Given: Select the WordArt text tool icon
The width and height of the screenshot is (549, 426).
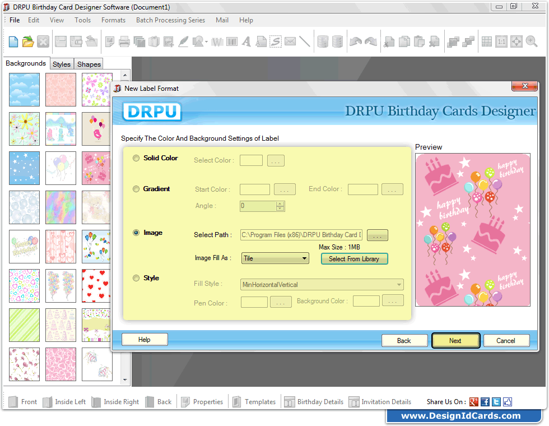Looking at the screenshot, I should pos(217,42).
